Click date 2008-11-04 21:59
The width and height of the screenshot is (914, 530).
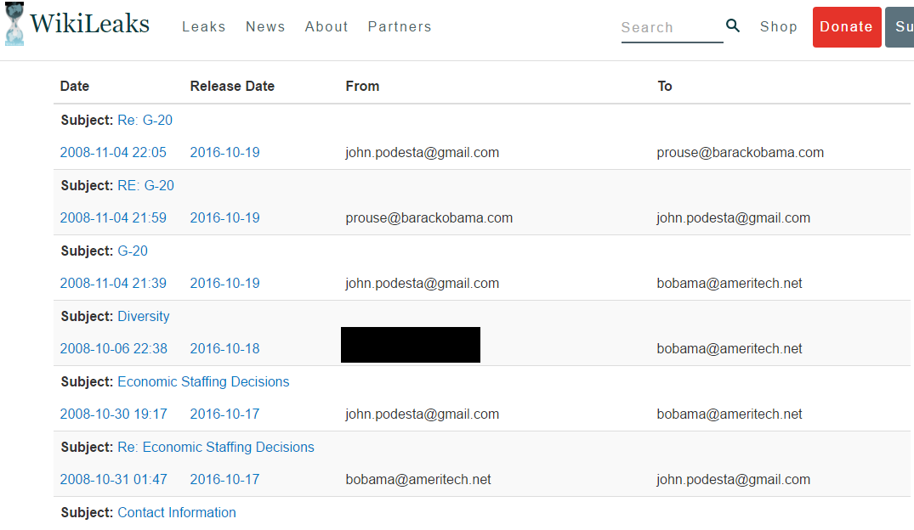pos(113,217)
